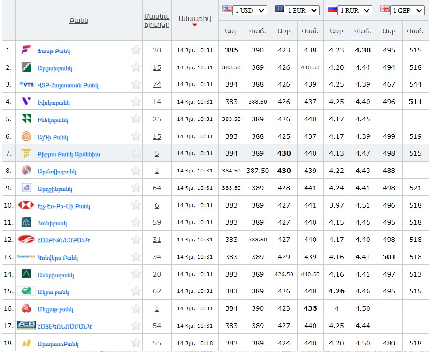Screen dimensions: 429x352
Task: Open the 74 branches link for VTB
Action: [x=157, y=85]
